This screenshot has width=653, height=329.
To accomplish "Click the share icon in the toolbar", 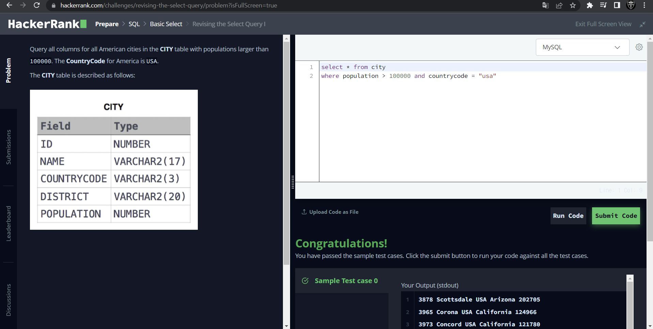I will click(559, 5).
